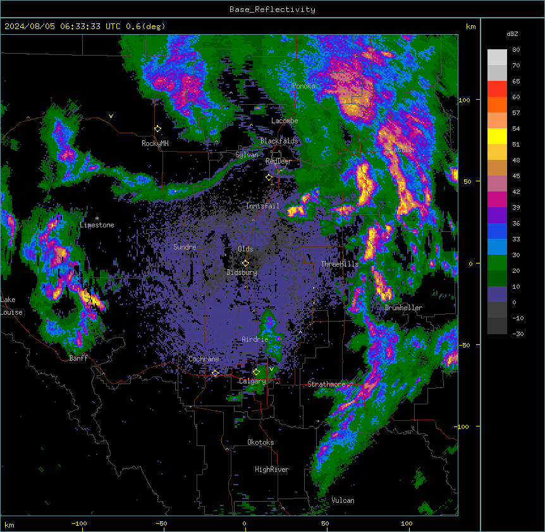The image size is (545, 532).
Task: Click the RedDeer city label
Action: 278,161
